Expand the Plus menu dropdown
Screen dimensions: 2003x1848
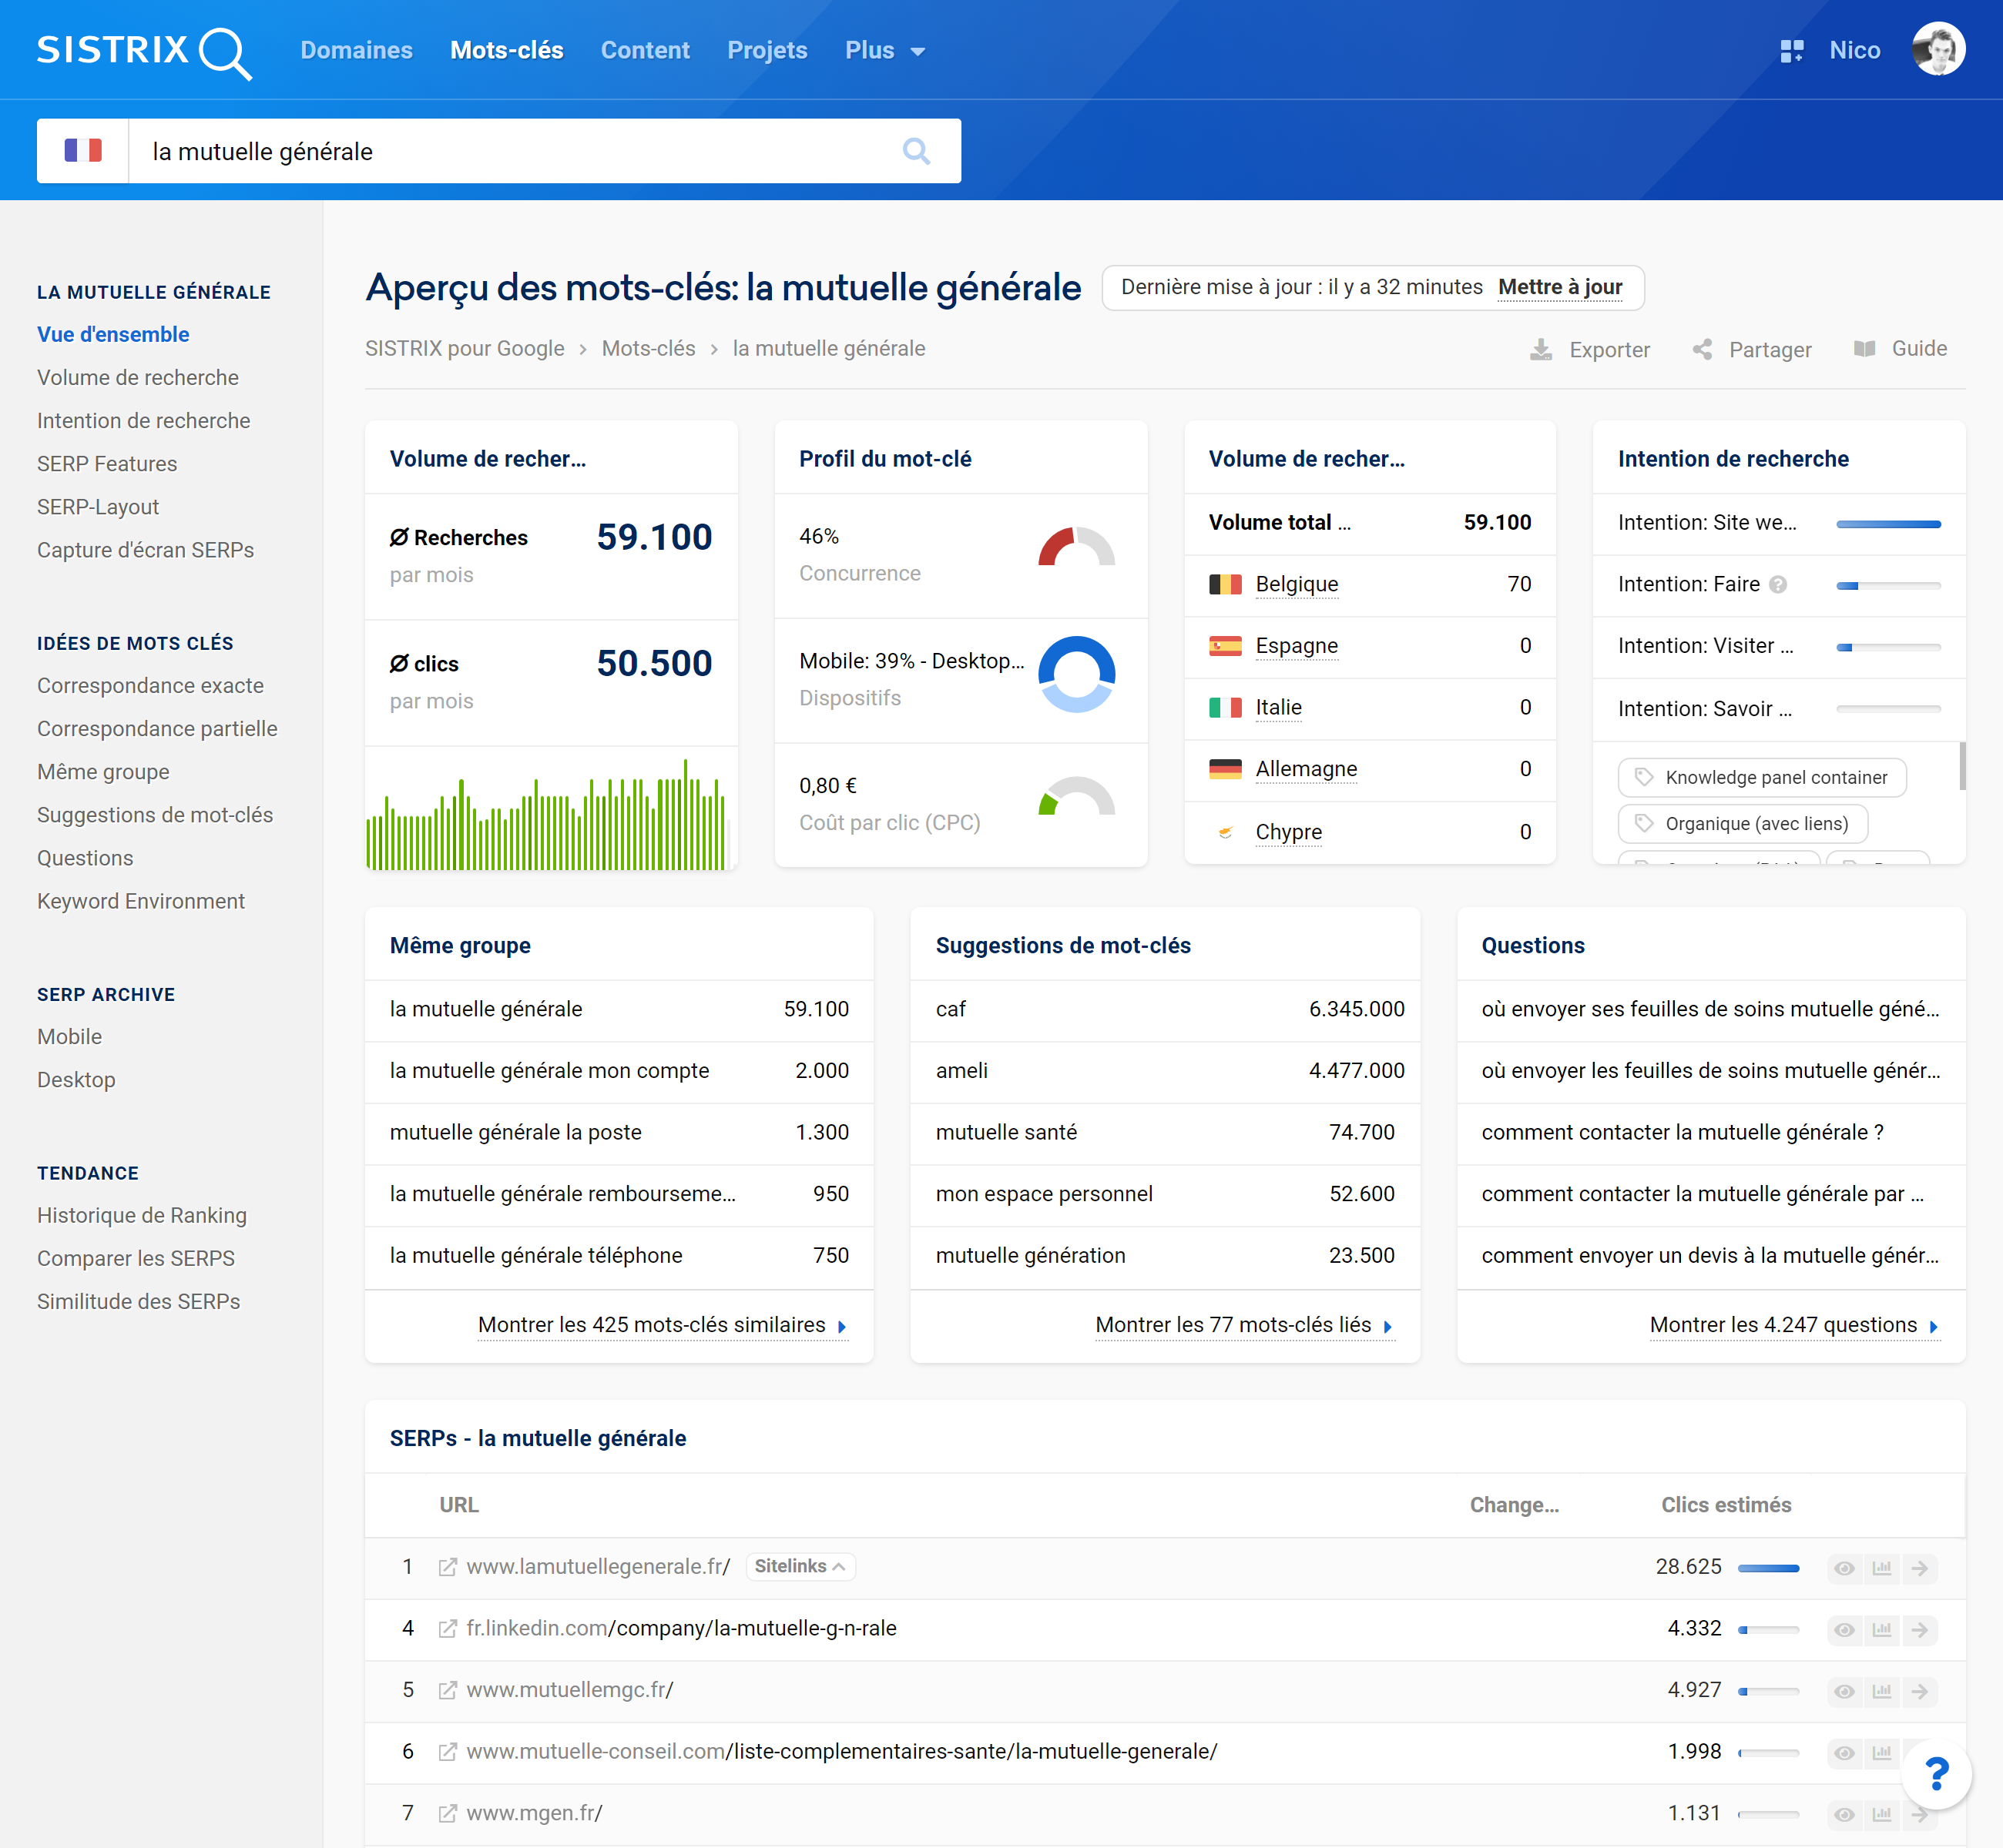pyautogui.click(x=884, y=51)
